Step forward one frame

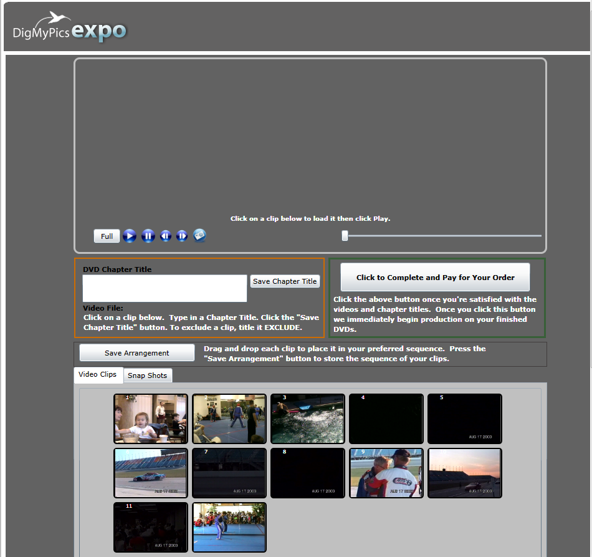(x=182, y=236)
